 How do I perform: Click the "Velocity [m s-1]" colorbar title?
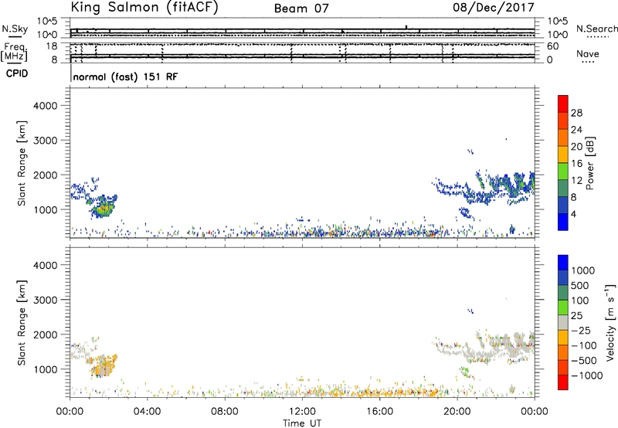click(610, 322)
